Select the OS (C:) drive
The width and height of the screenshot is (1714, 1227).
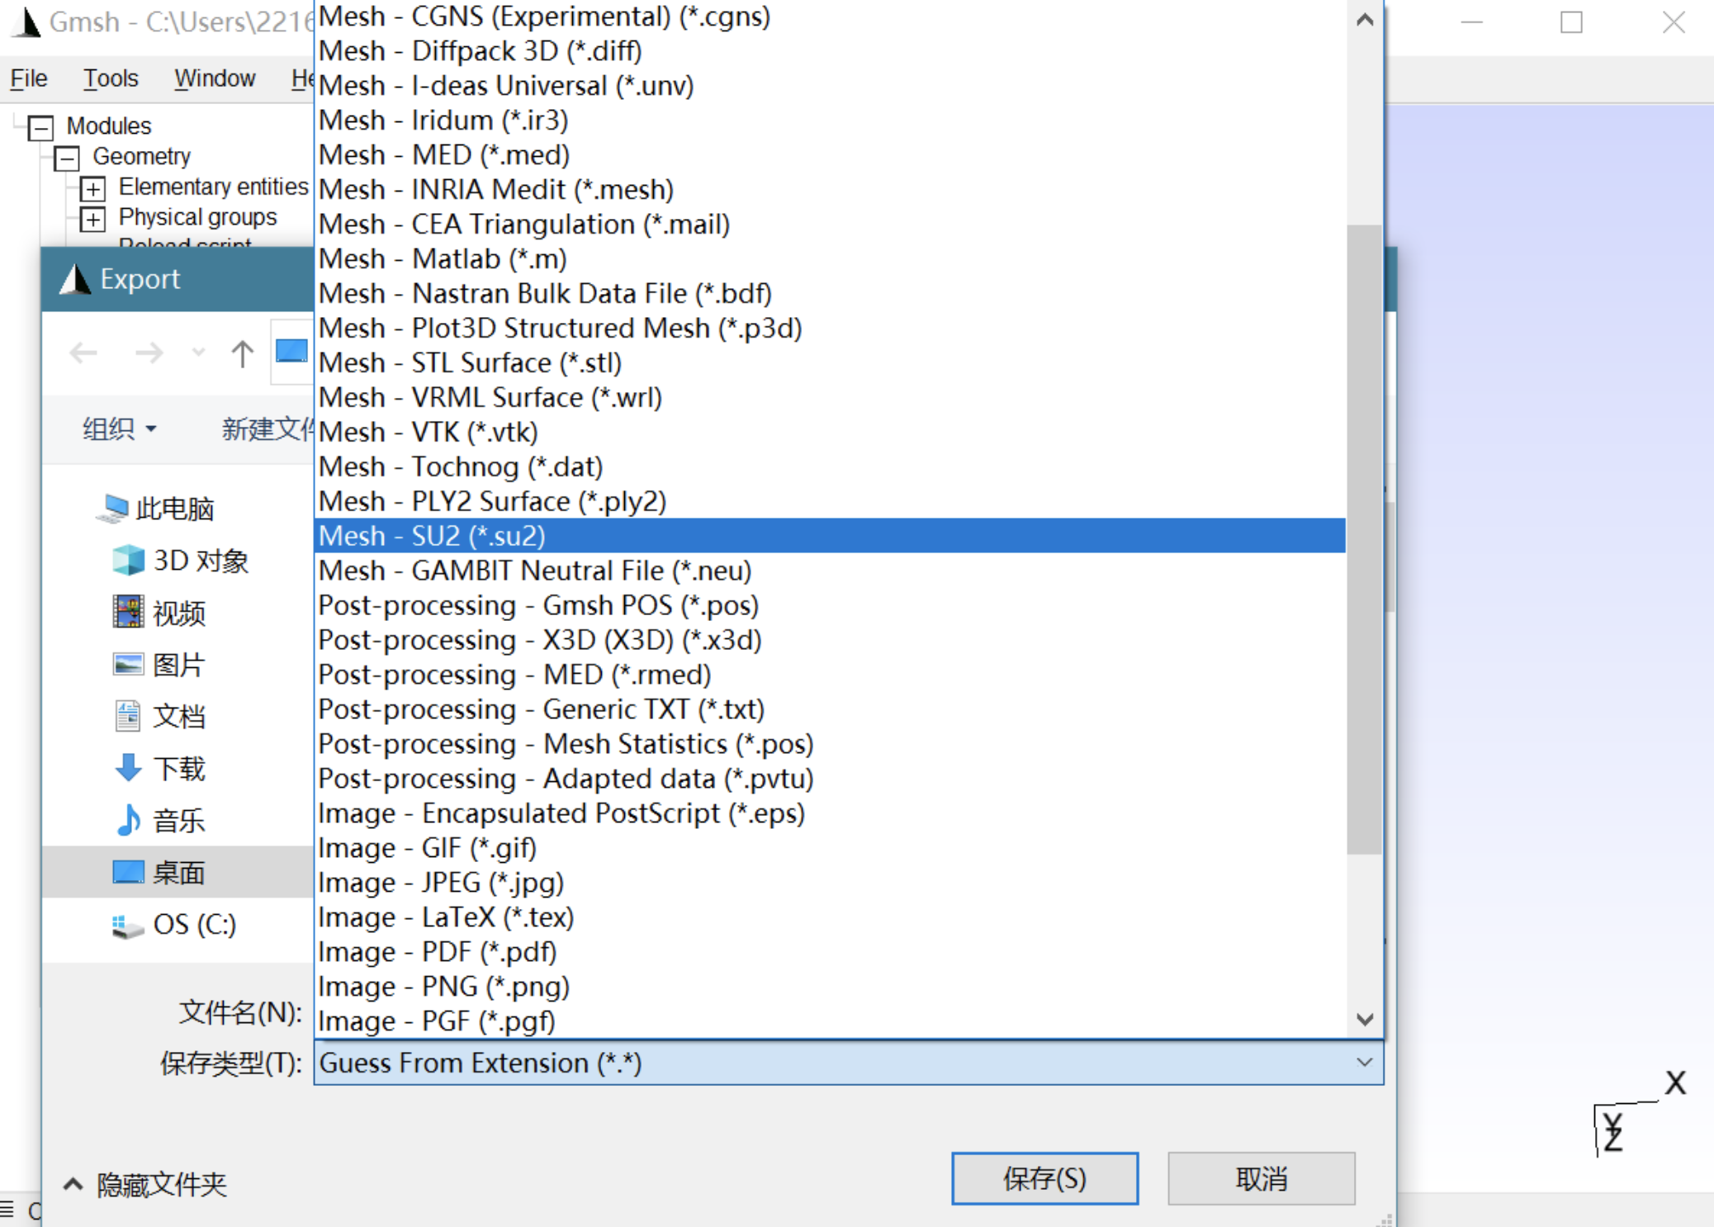(x=193, y=924)
